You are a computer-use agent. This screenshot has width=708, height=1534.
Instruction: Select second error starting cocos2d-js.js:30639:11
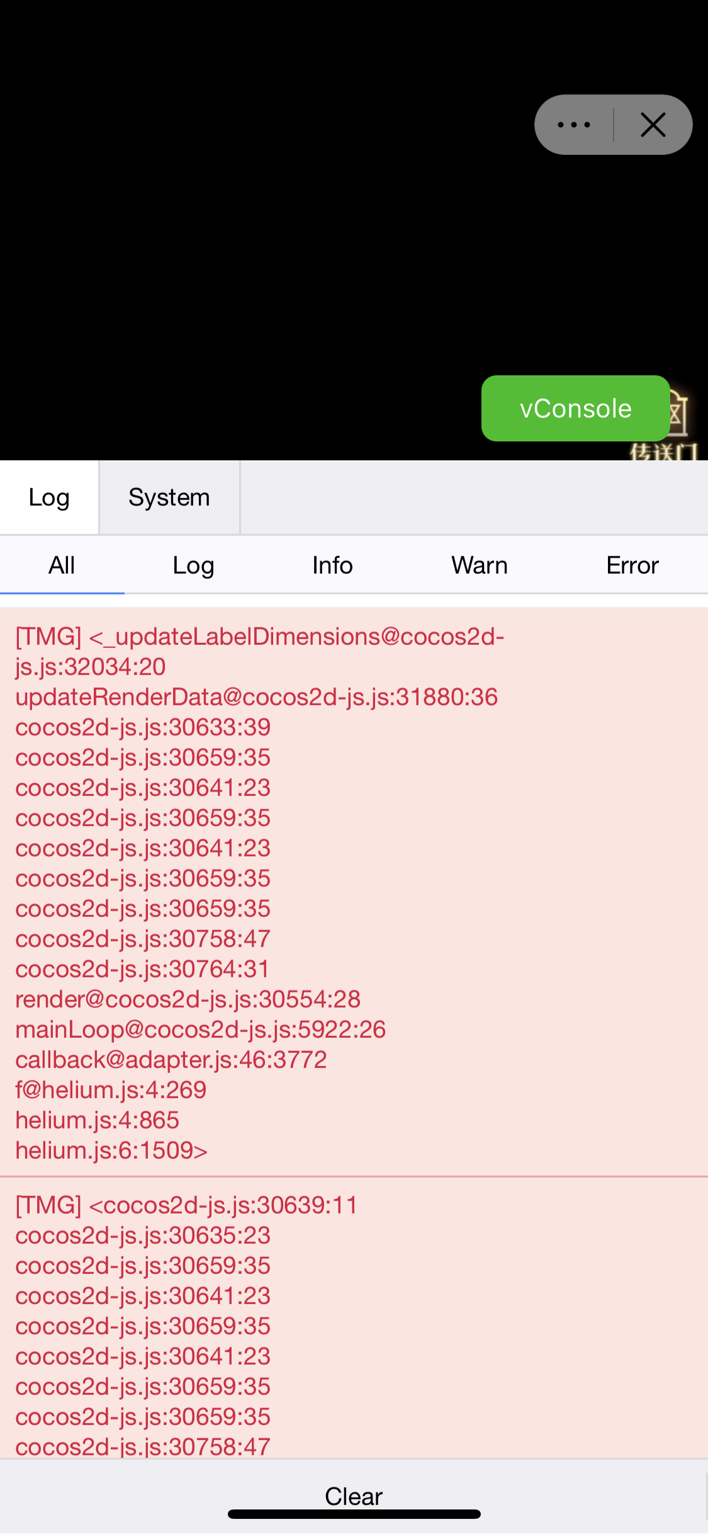354,1318
